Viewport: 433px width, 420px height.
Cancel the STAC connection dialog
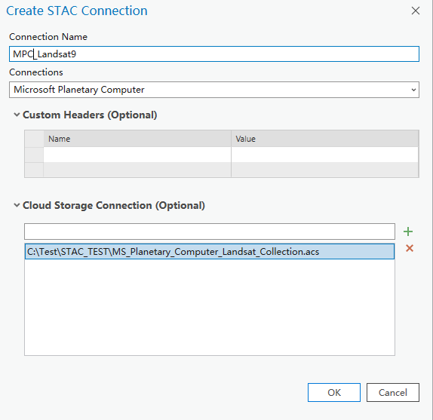coord(393,392)
